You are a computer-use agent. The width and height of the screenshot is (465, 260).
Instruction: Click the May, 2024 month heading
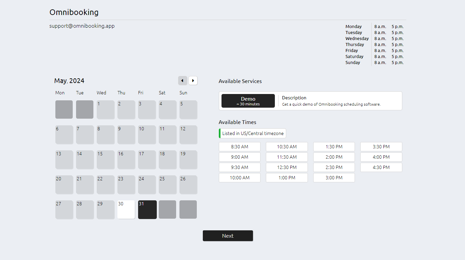pos(69,81)
